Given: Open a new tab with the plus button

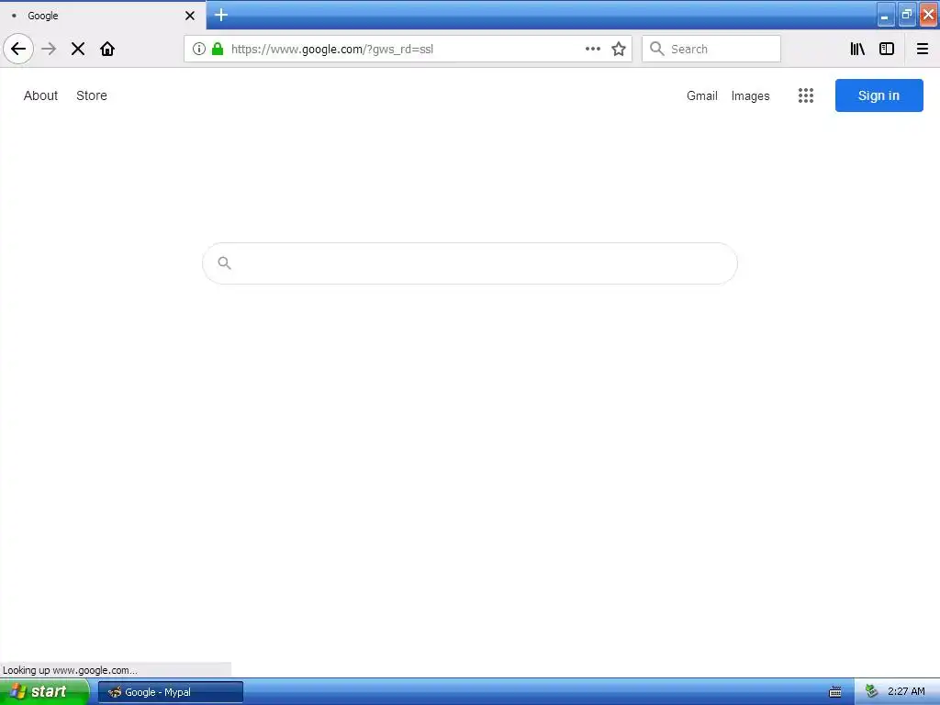Looking at the screenshot, I should click(221, 15).
